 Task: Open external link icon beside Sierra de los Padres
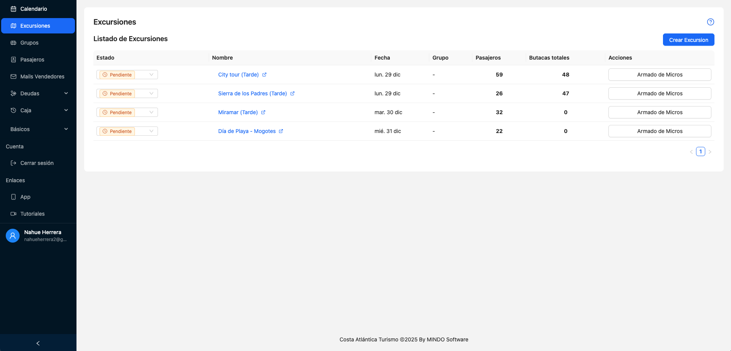(x=292, y=93)
